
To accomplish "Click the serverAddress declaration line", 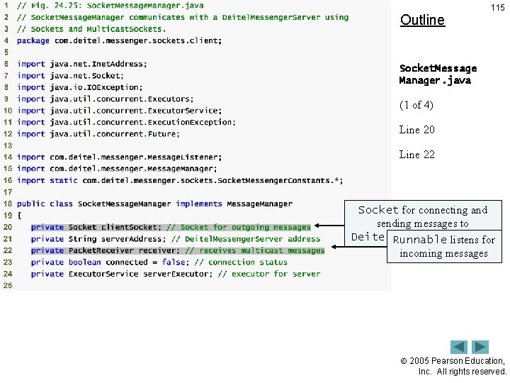I will pyautogui.click(x=176, y=239).
